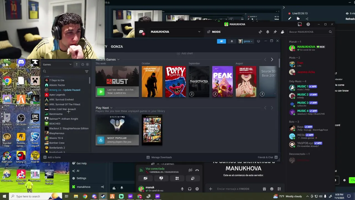
Task: Toggle ready-to-play filter in Steam library
Action: point(87,64)
